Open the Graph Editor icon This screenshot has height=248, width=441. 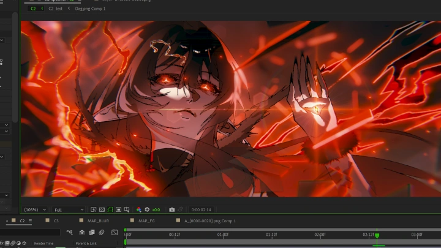pyautogui.click(x=115, y=232)
